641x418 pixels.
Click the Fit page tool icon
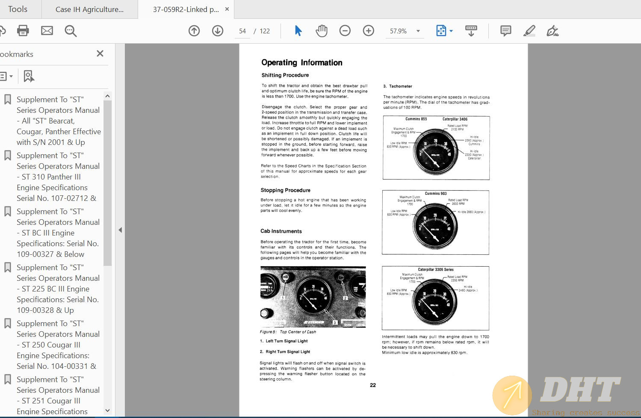pyautogui.click(x=441, y=31)
